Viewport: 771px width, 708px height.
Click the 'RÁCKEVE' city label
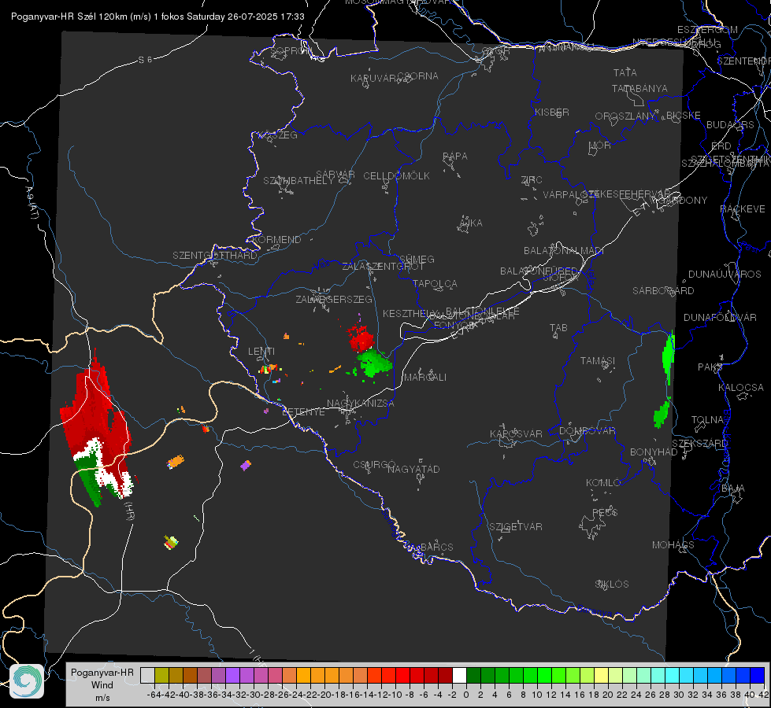click(743, 209)
